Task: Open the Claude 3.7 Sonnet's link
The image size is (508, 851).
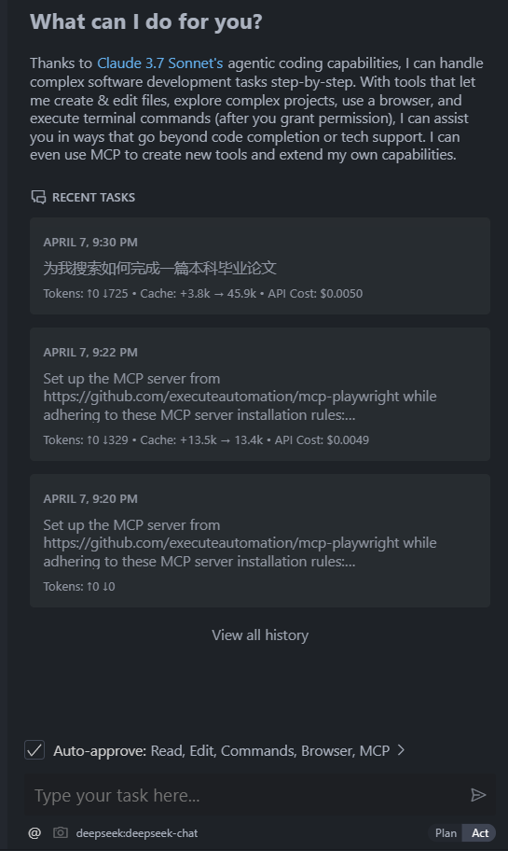Action: pos(160,63)
